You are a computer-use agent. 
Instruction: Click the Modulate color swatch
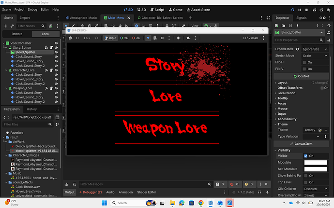coord(316,163)
